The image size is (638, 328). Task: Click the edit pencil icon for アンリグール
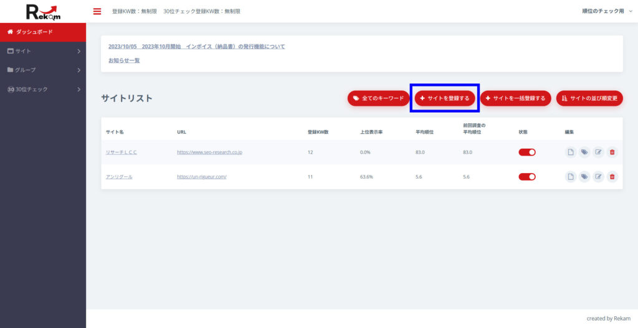(598, 177)
